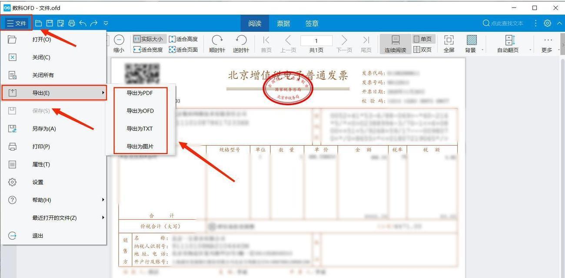Toggle 适合页面 fit page view
565x278 pixels.
point(183,50)
